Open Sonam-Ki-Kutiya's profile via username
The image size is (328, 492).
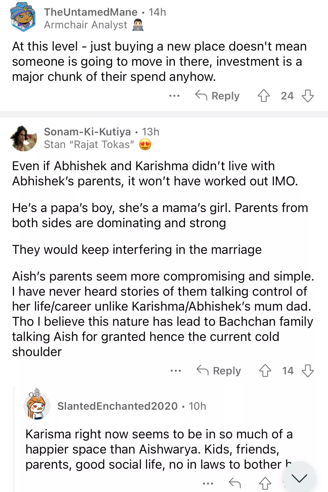[x=87, y=132]
